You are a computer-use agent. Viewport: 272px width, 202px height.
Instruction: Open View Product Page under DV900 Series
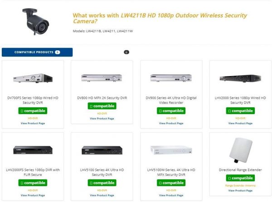tap(171, 123)
